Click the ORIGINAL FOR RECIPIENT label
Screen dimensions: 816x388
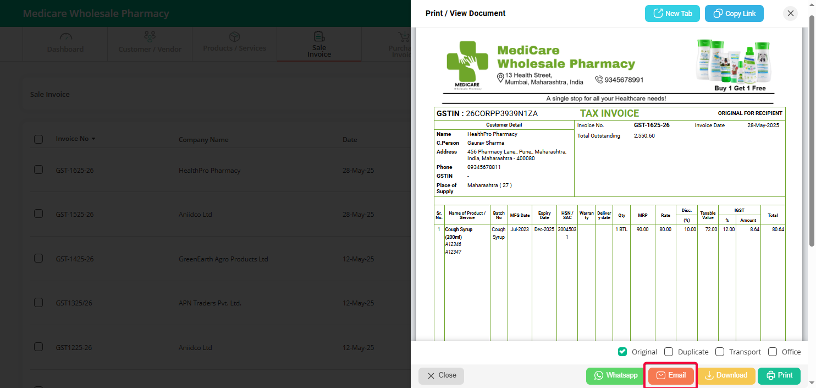click(750, 113)
